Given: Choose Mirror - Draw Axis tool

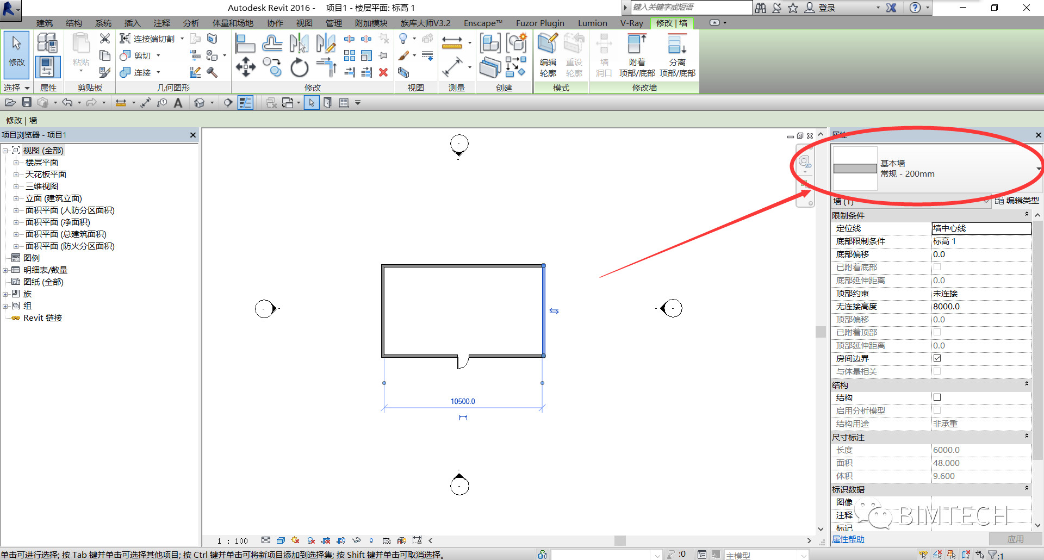Looking at the screenshot, I should tap(326, 42).
